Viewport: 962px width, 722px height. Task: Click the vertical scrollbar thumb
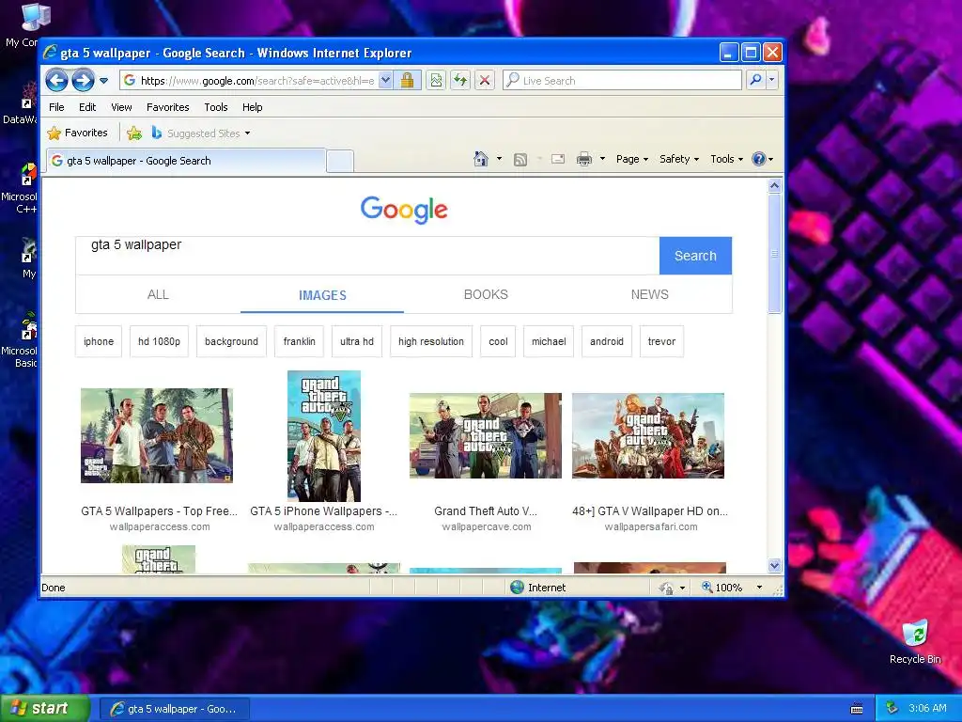(774, 254)
